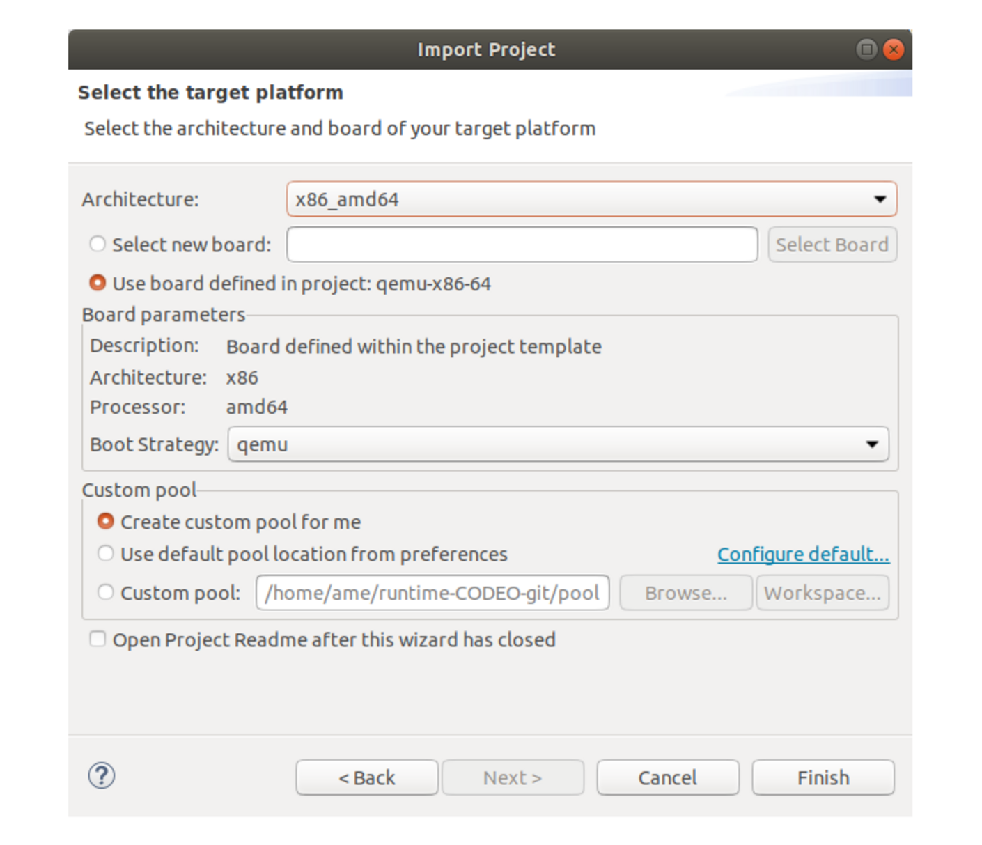This screenshot has width=982, height=845.
Task: Expand the Architecture selection list
Action: coord(879,199)
